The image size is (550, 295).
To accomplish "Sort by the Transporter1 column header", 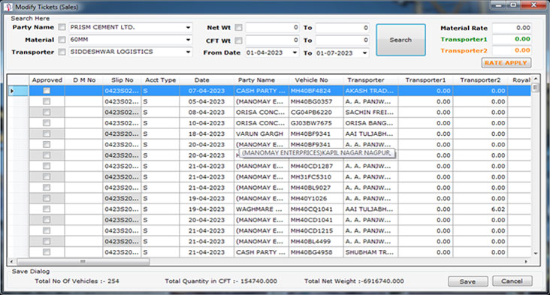I will coord(425,80).
